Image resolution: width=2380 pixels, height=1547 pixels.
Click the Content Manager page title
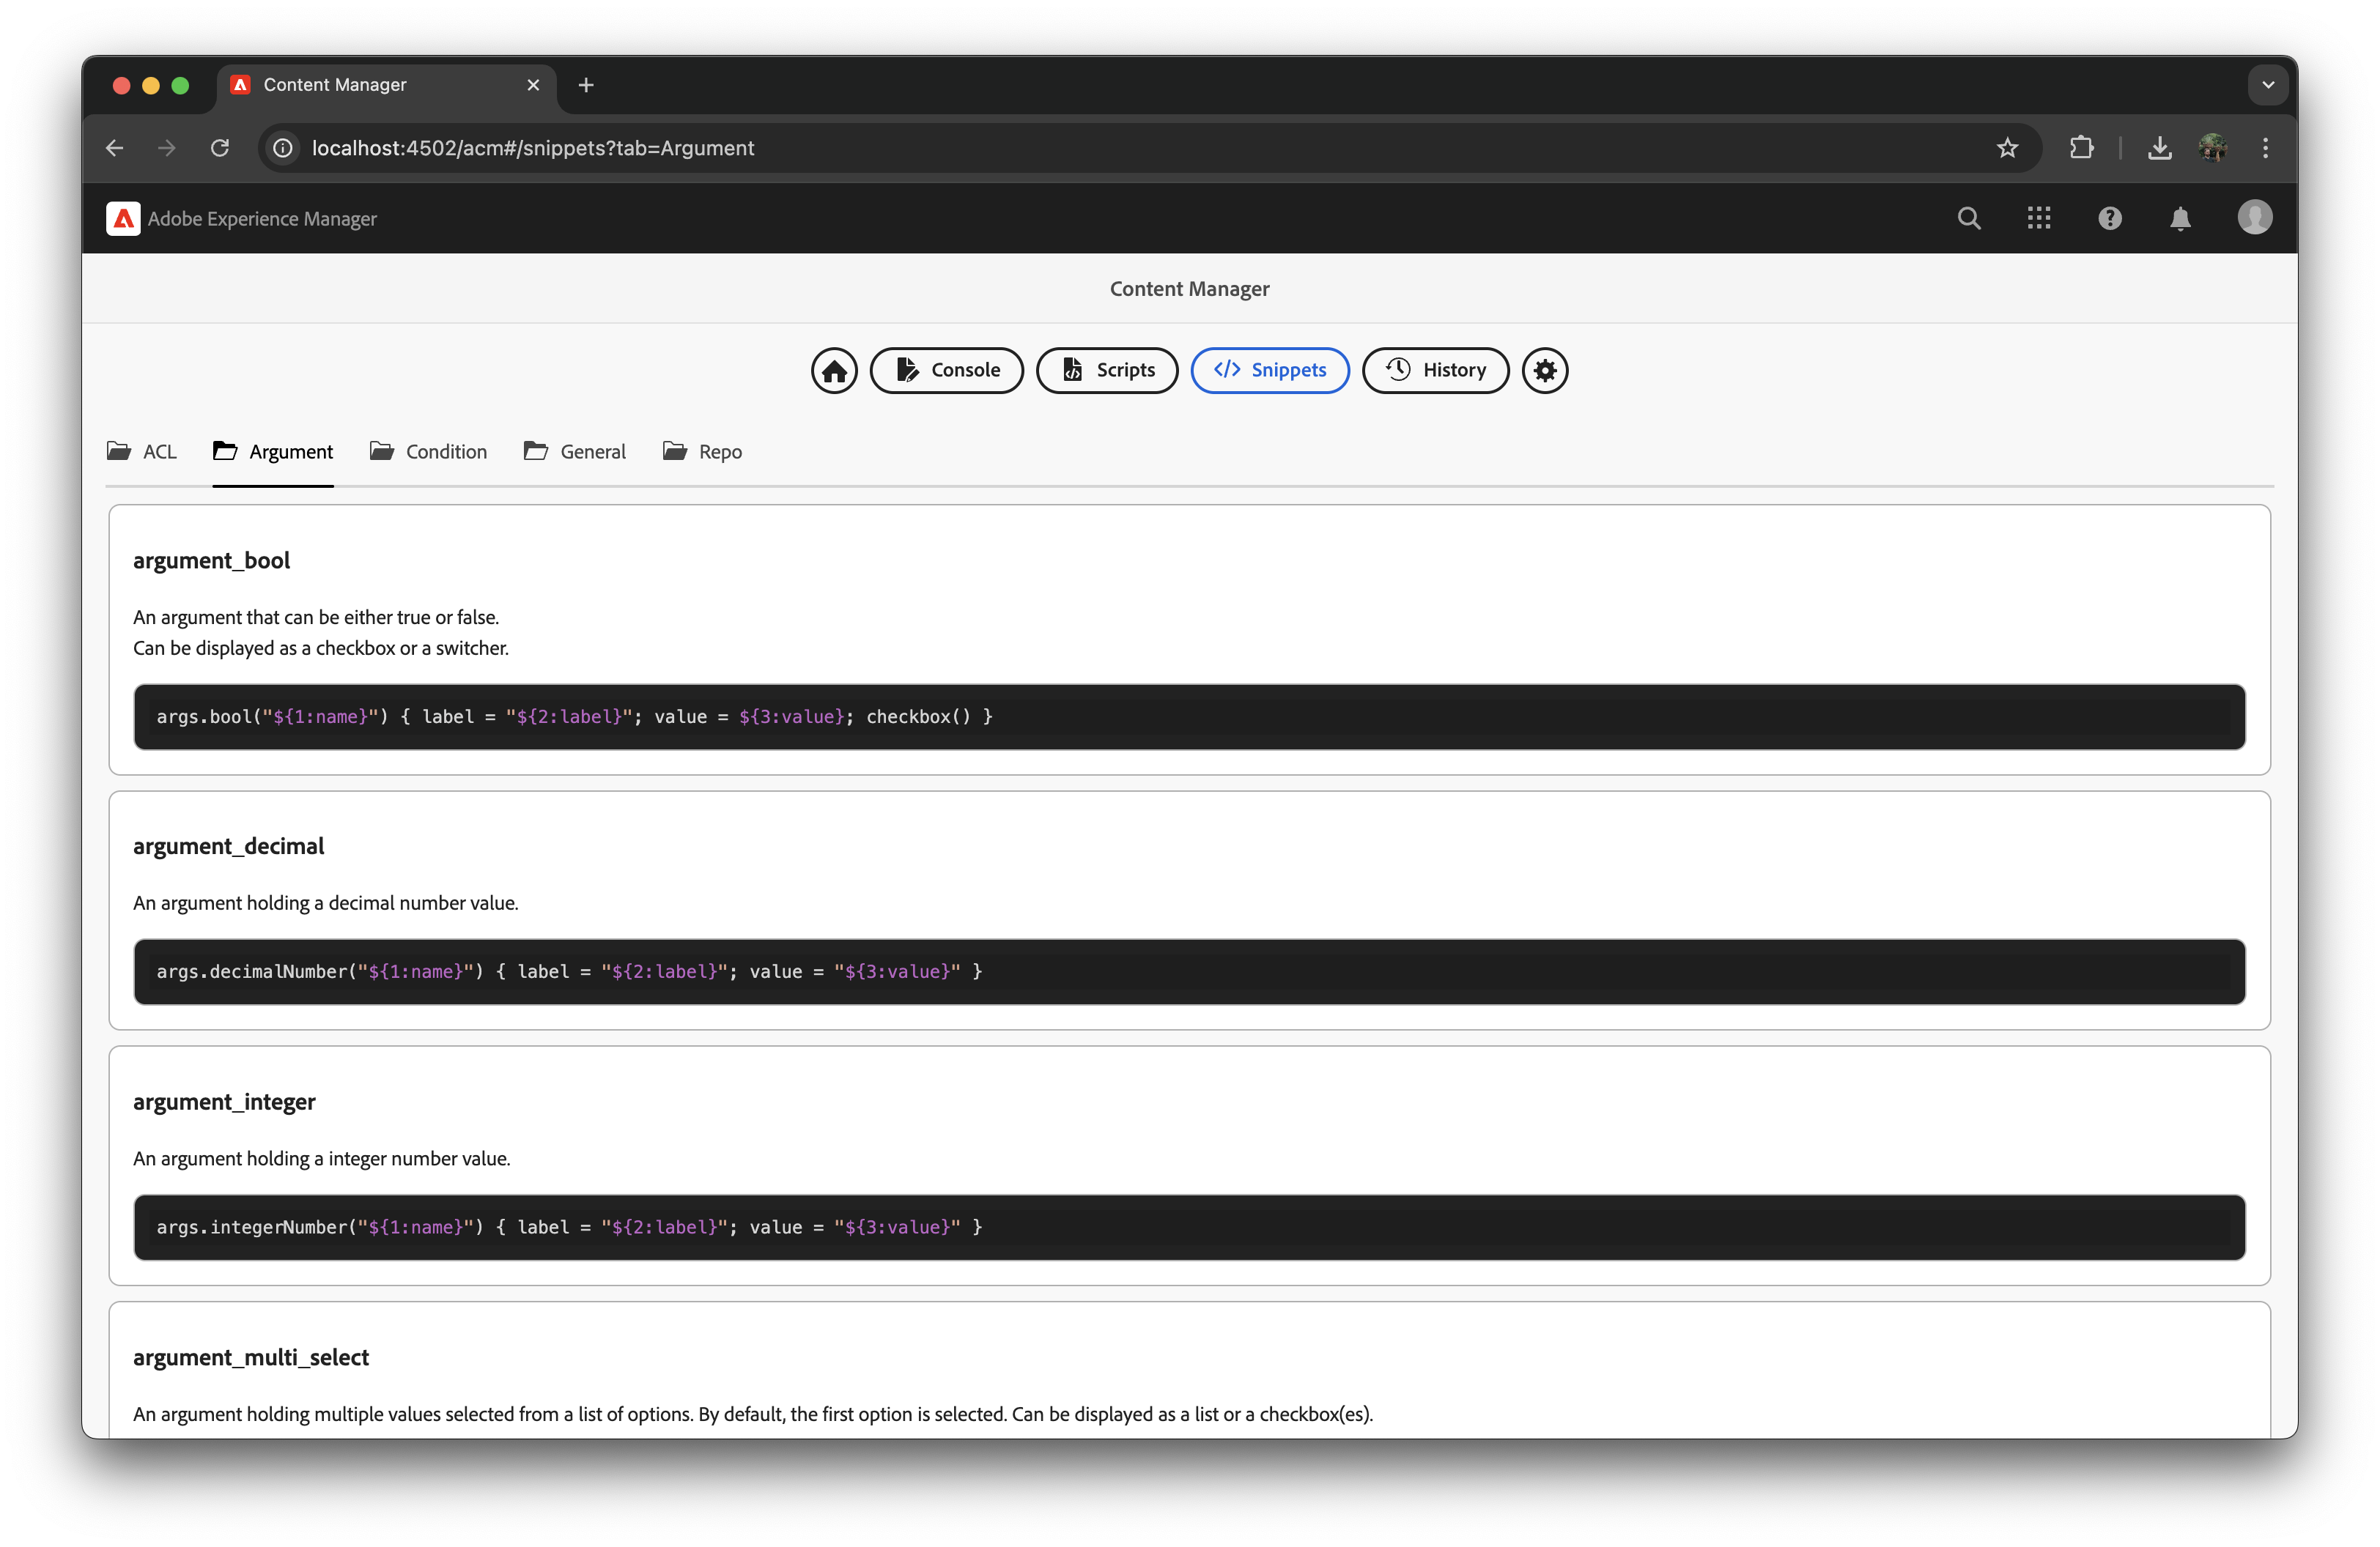pos(1189,289)
